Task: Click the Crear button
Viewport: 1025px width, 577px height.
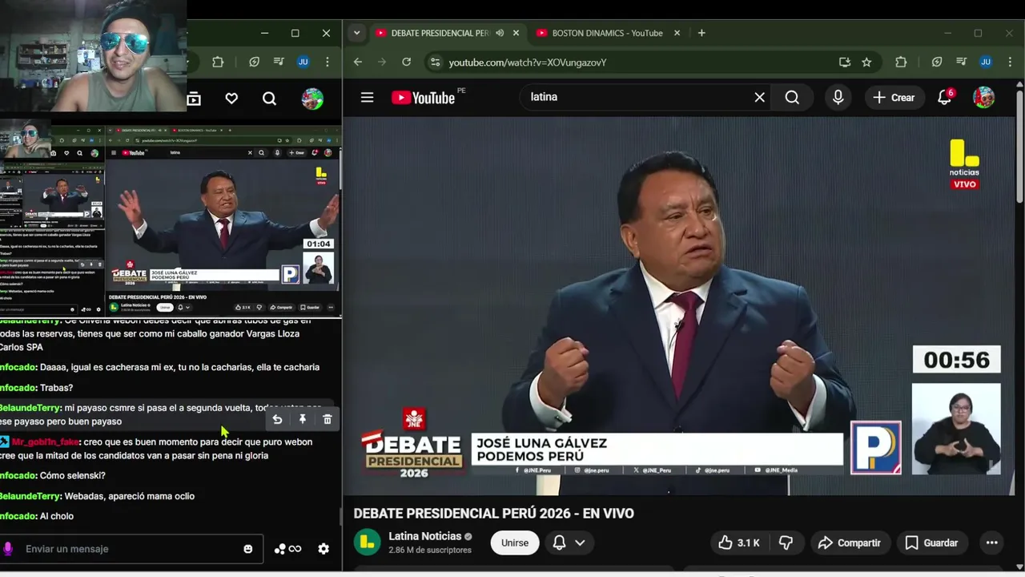Action: click(894, 97)
